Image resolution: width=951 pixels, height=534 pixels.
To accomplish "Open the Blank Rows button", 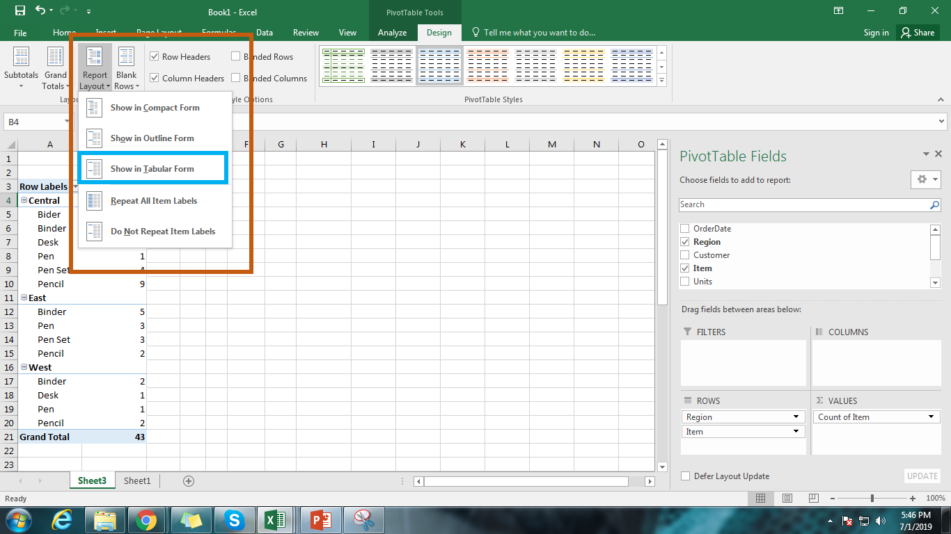I will click(127, 68).
